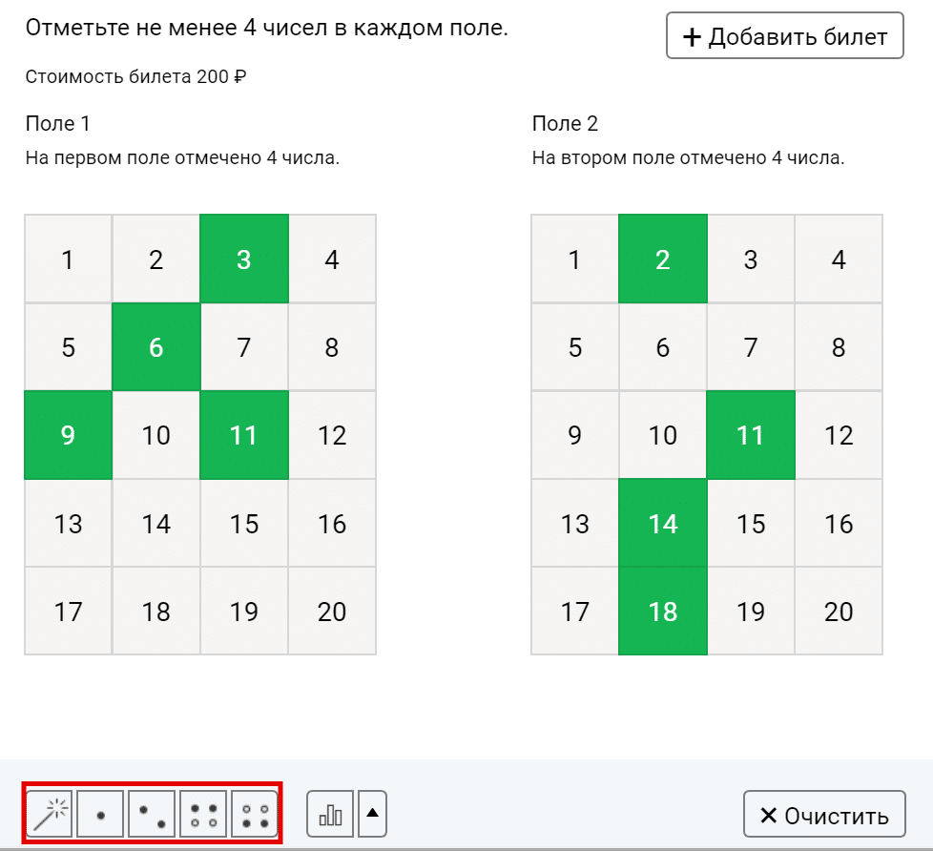Deselect number 3 in Поле 1
Screen dimensions: 933x851
[x=244, y=259]
